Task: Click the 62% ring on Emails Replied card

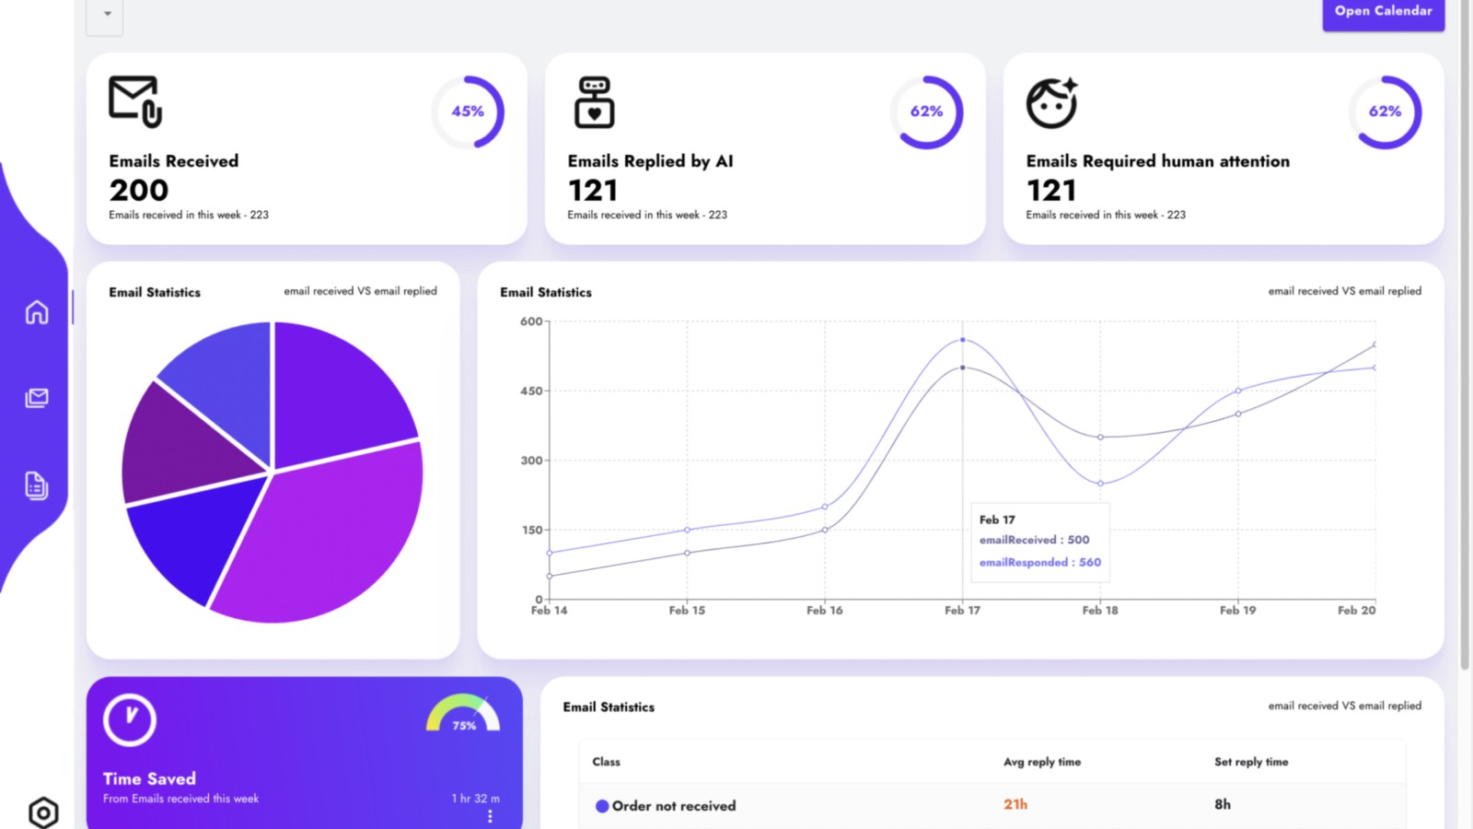Action: 927,111
